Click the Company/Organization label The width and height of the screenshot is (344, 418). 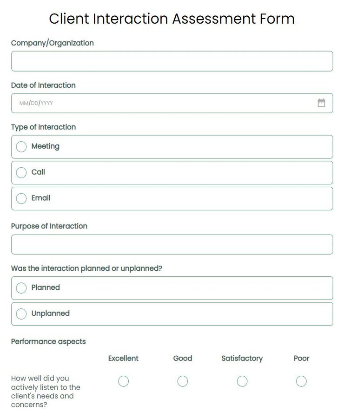(x=52, y=43)
